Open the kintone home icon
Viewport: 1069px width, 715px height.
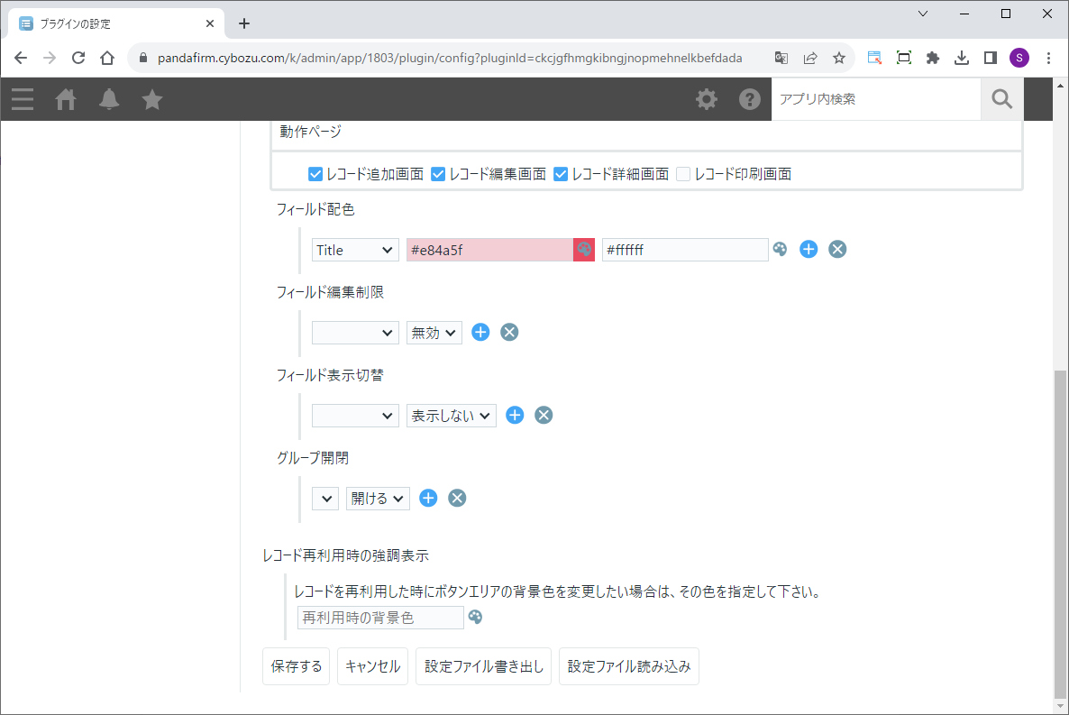tap(66, 99)
